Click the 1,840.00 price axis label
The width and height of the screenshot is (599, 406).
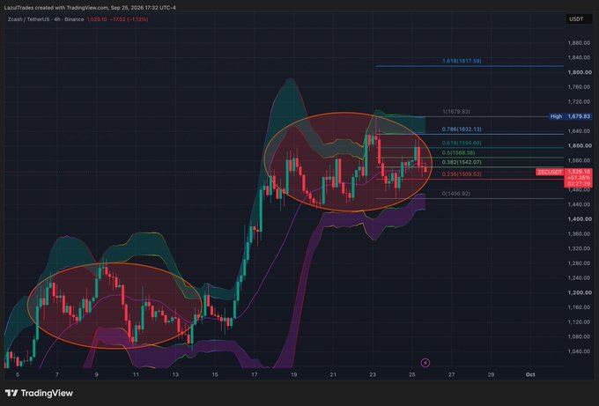(580, 57)
